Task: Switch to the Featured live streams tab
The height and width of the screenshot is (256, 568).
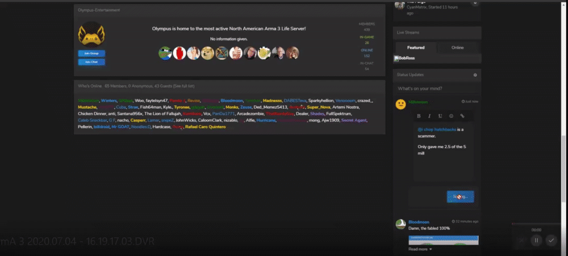Action: pyautogui.click(x=416, y=47)
